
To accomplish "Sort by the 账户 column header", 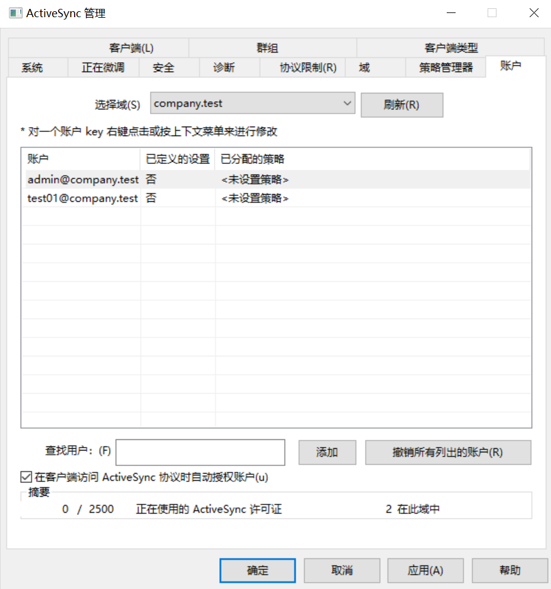I will pos(81,159).
